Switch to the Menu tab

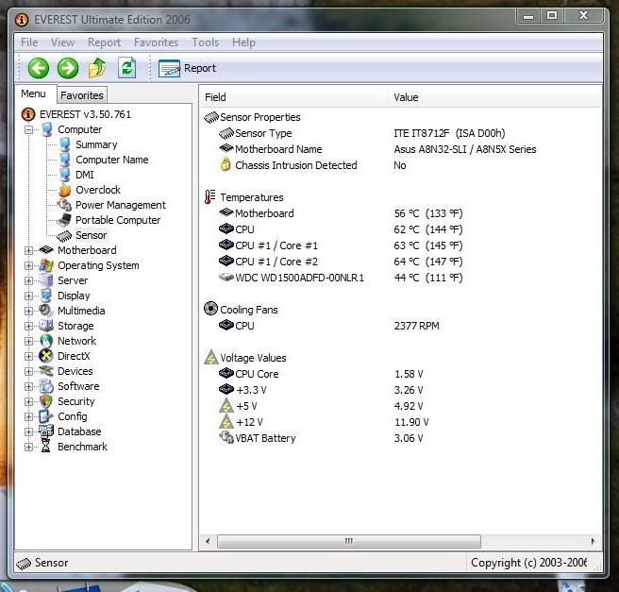click(34, 94)
